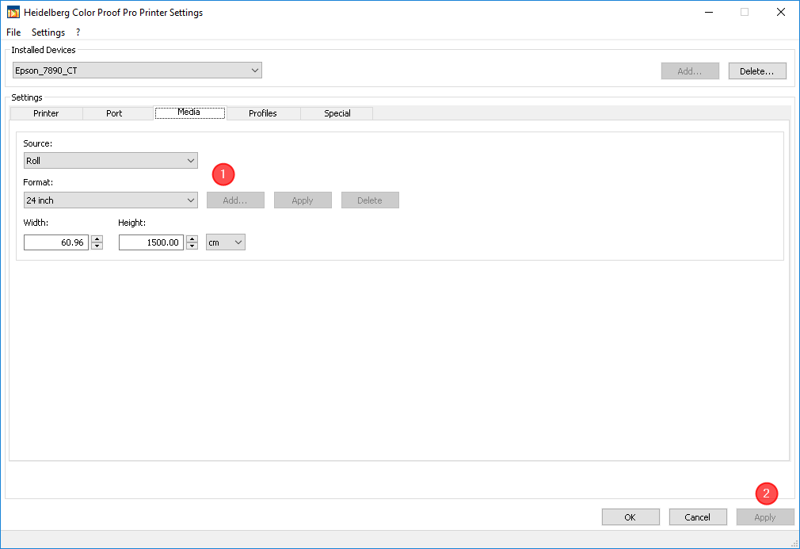Click Delete... button for Installed Devices
800x549 pixels.
coord(757,71)
